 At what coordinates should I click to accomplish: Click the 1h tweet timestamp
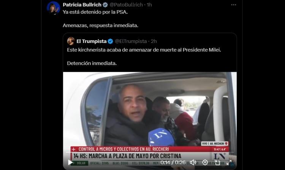(149, 5)
